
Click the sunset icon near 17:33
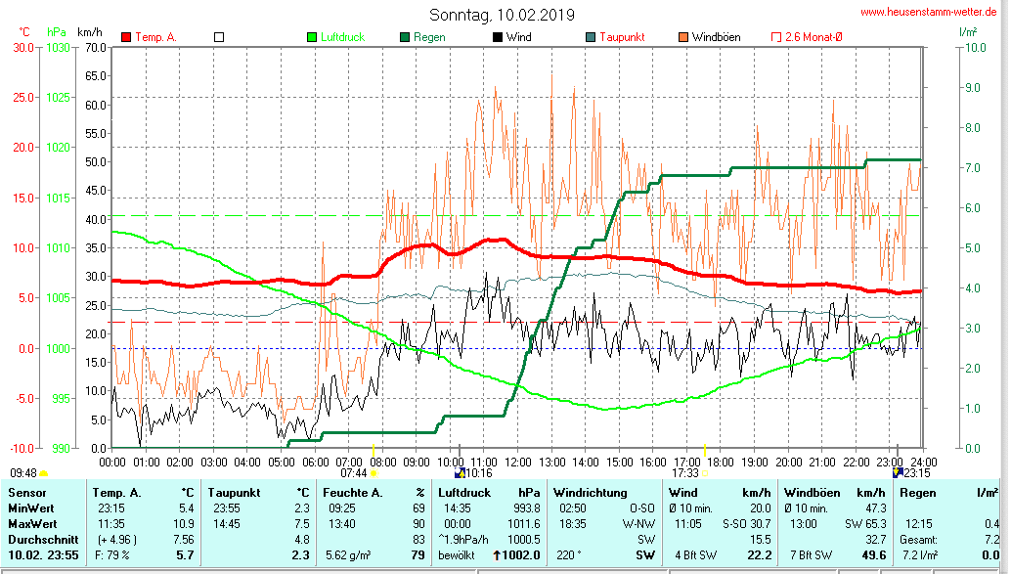tap(706, 473)
